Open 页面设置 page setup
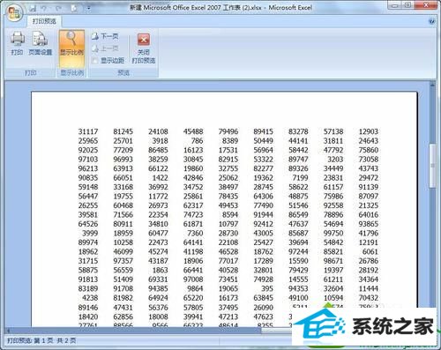The height and width of the screenshot is (350, 441). pos(41,43)
